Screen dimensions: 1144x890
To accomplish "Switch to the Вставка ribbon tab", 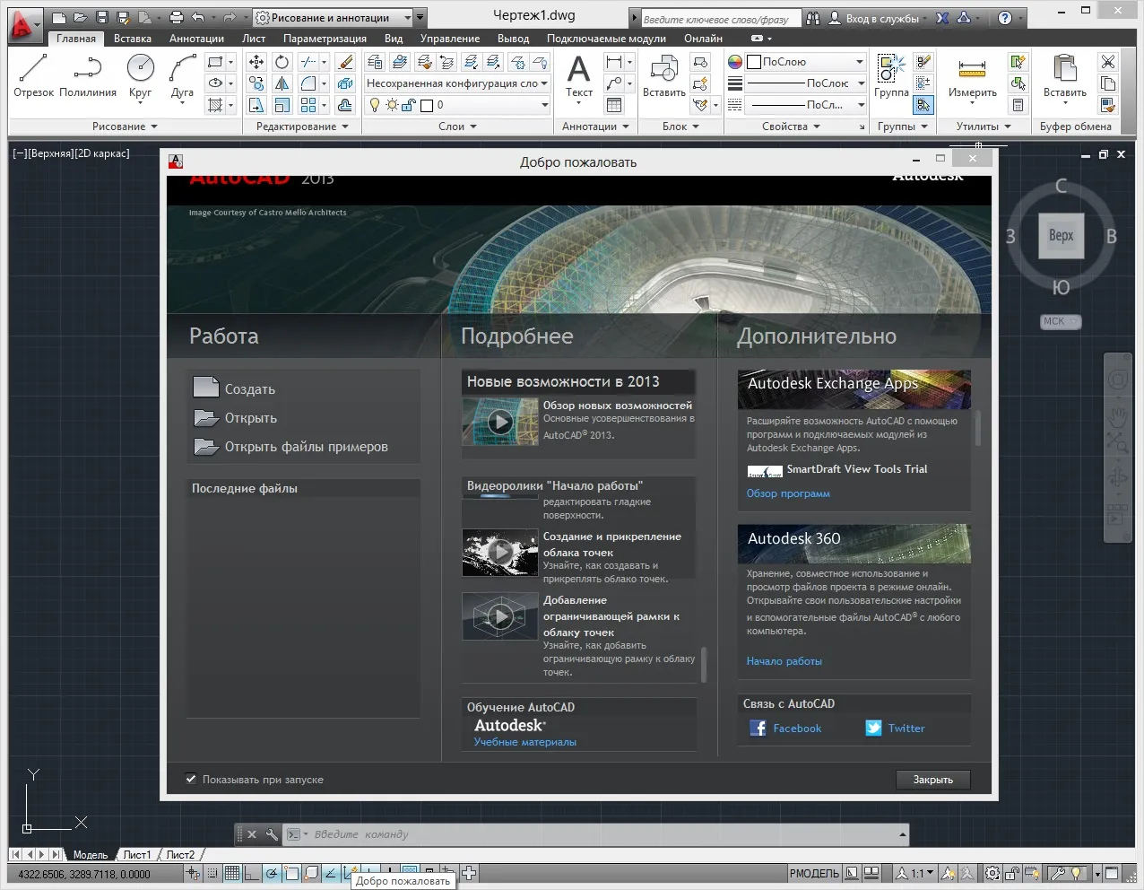I will [x=133, y=39].
